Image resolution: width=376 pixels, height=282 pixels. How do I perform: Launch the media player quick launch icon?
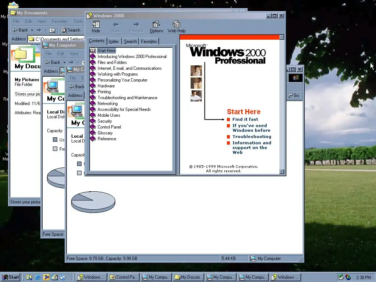point(46,277)
